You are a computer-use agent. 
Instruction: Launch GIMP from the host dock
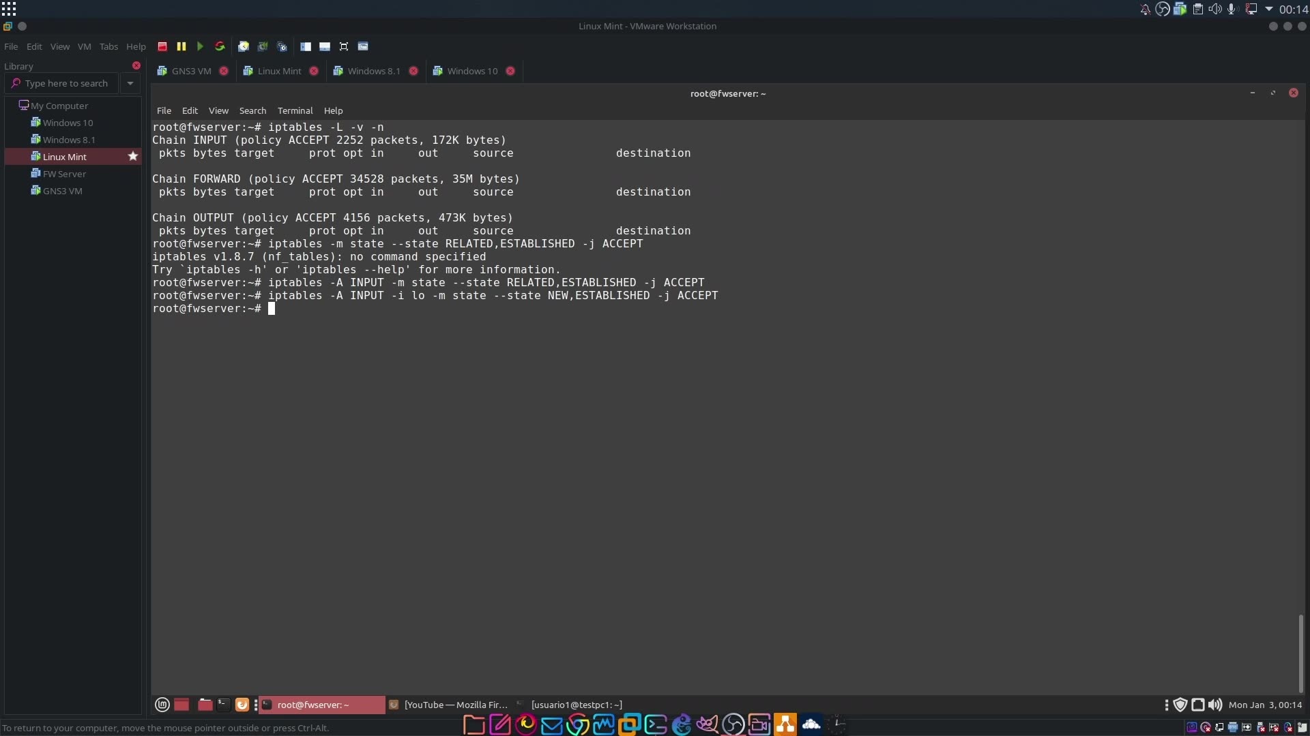point(708,724)
